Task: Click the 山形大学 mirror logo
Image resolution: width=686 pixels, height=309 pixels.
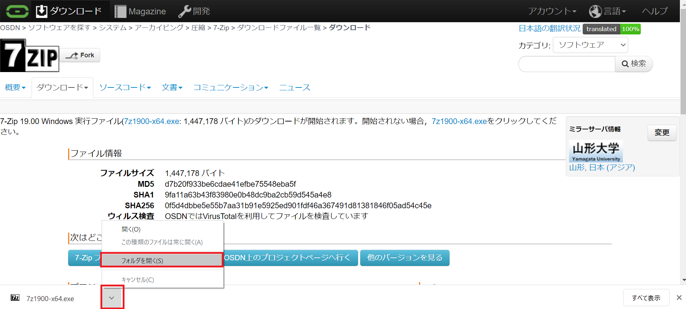Action: 596,151
